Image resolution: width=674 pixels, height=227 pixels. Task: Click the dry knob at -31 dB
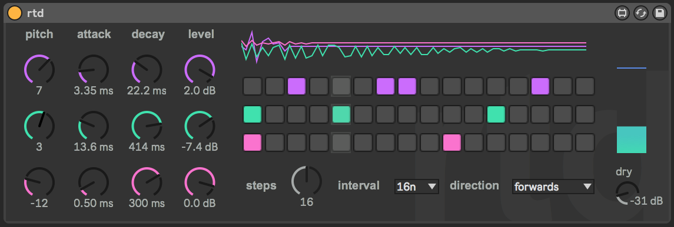click(x=627, y=193)
